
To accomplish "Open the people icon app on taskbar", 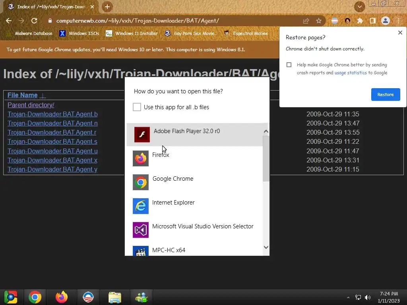I will click(141, 297).
